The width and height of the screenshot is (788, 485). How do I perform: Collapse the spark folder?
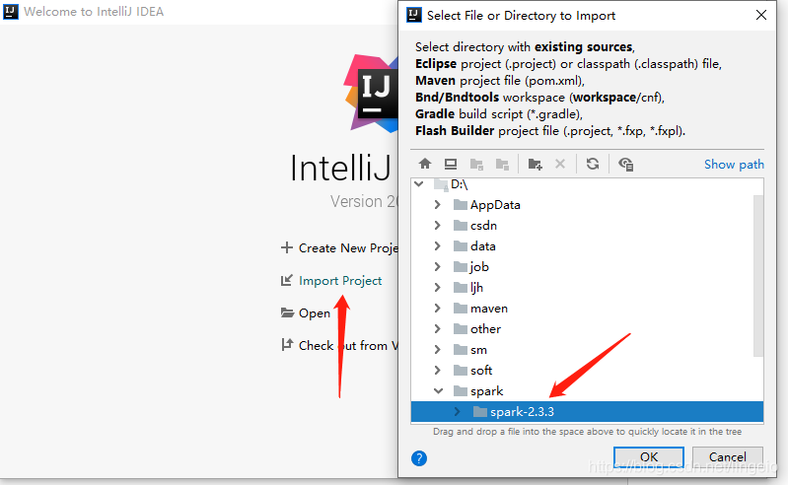pyautogui.click(x=438, y=390)
